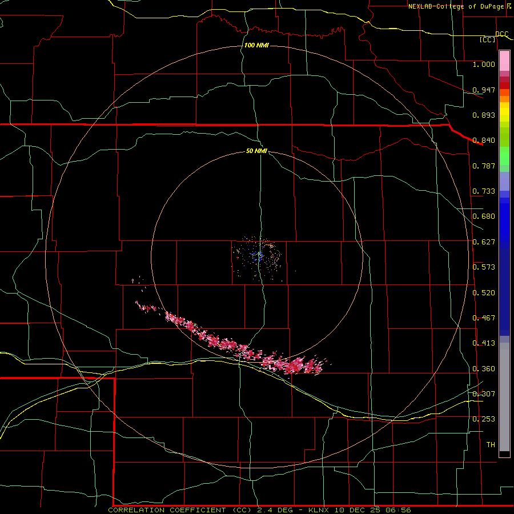Select the 0.627 legend value
514x514 pixels.
(x=484, y=242)
